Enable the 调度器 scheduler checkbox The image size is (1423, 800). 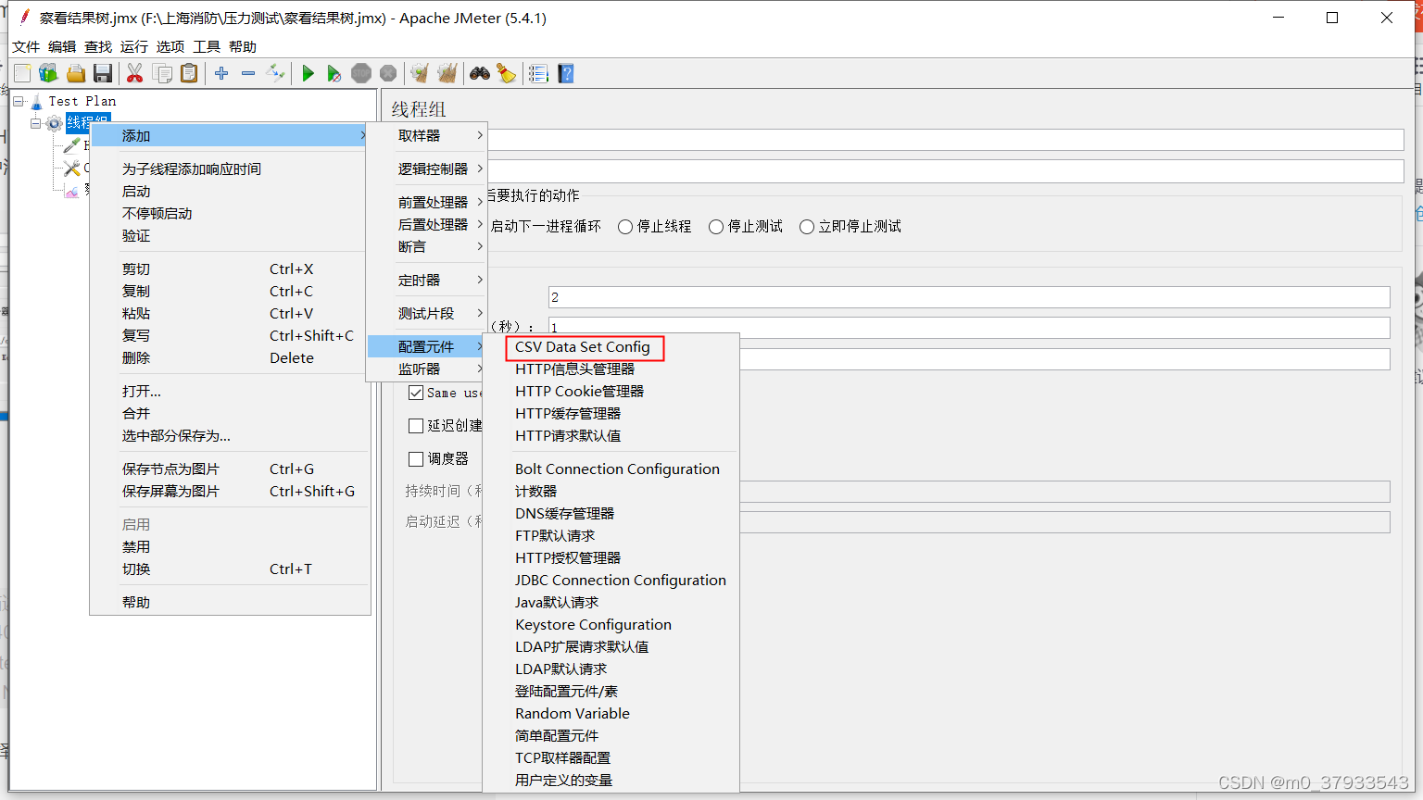tap(416, 459)
